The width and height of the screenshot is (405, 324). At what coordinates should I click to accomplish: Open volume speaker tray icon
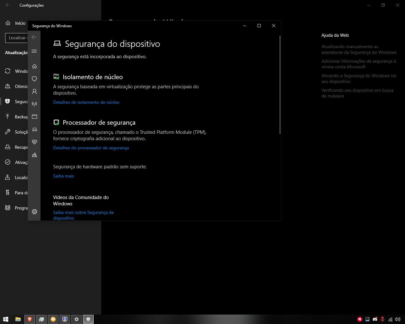click(398, 319)
